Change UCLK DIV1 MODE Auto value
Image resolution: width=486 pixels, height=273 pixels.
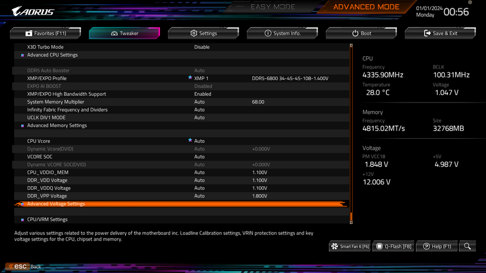[x=199, y=118]
